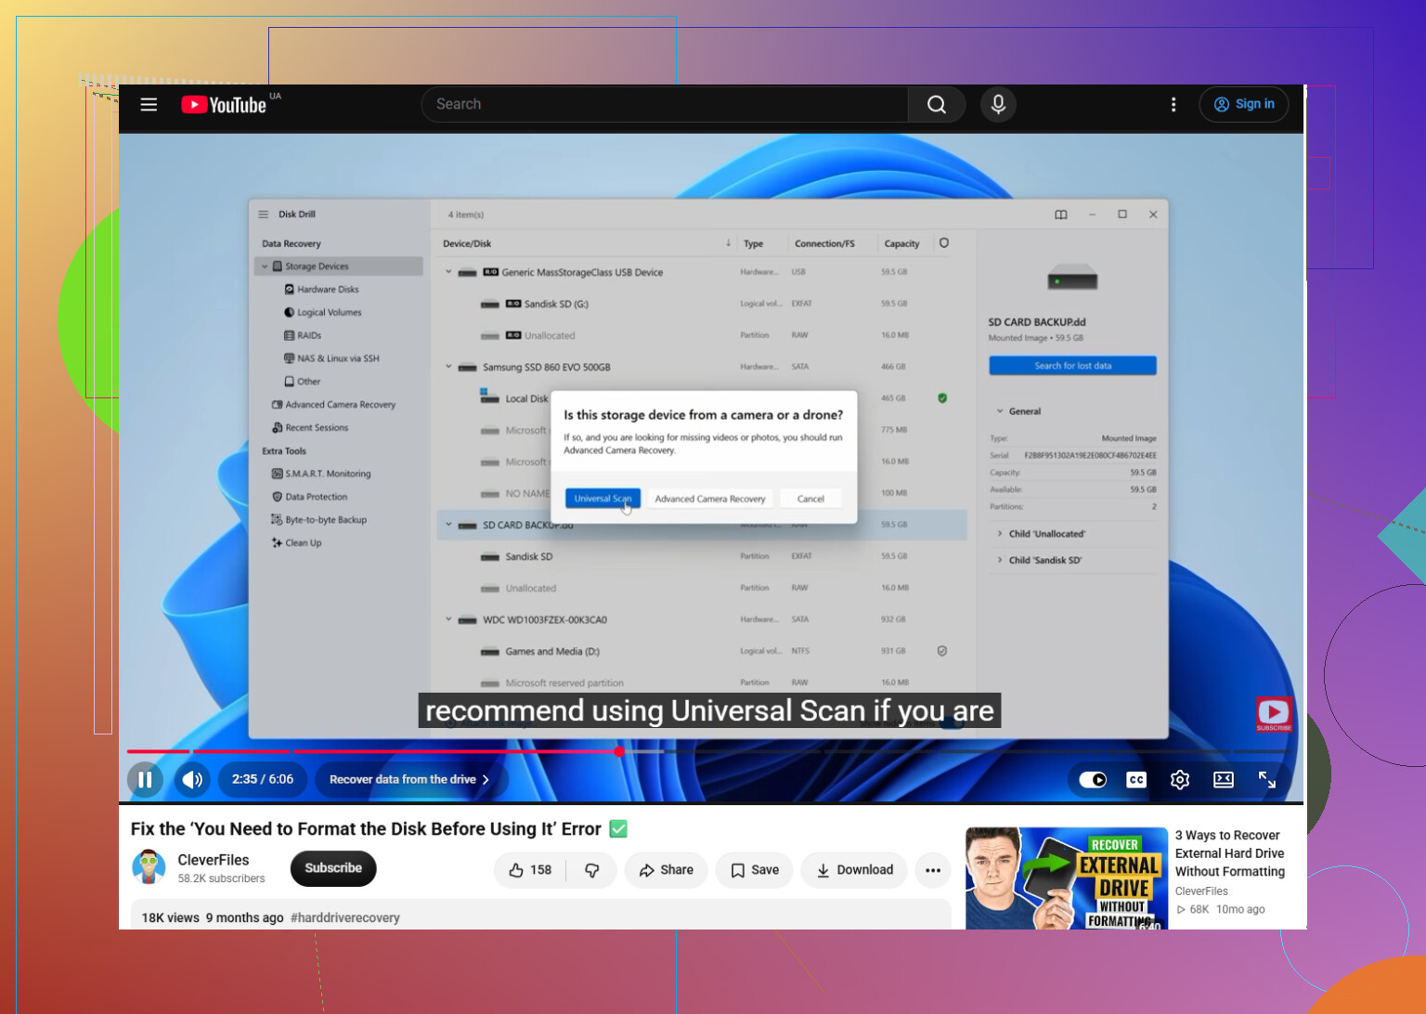The height and width of the screenshot is (1014, 1426).
Task: Start voice search with the microphone
Action: click(x=998, y=104)
